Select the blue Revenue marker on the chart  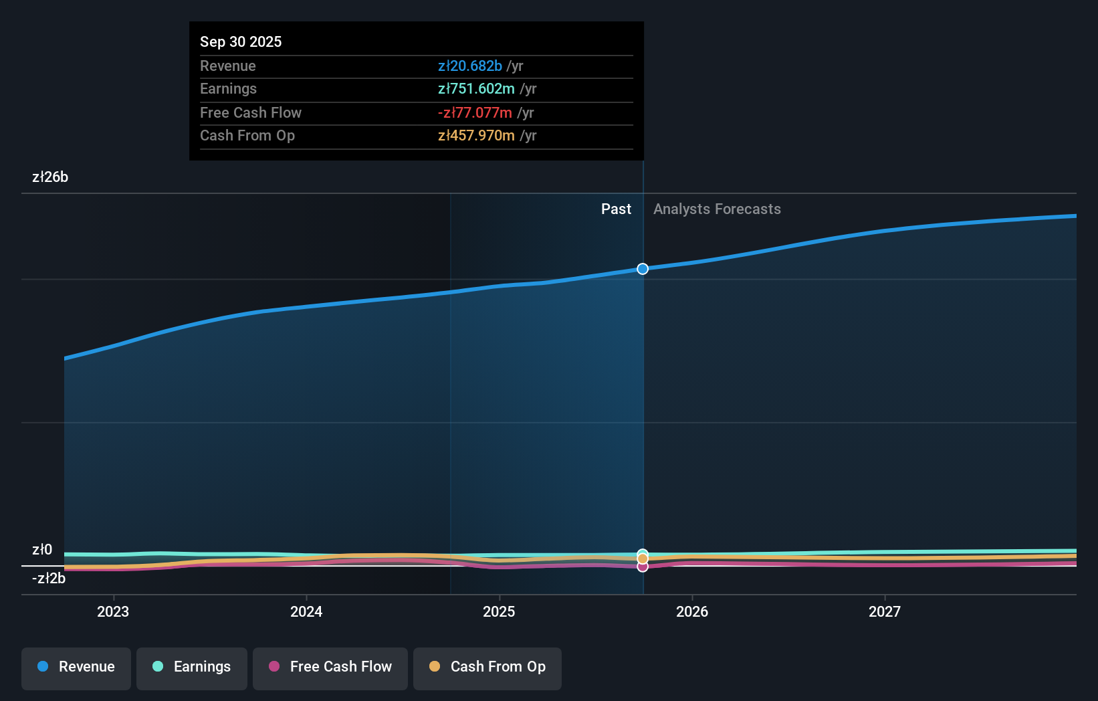point(642,269)
